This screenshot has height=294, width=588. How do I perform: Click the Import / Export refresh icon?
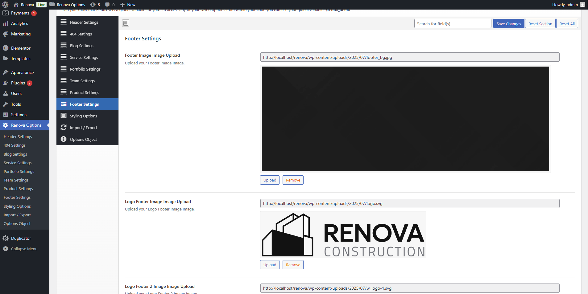point(64,128)
